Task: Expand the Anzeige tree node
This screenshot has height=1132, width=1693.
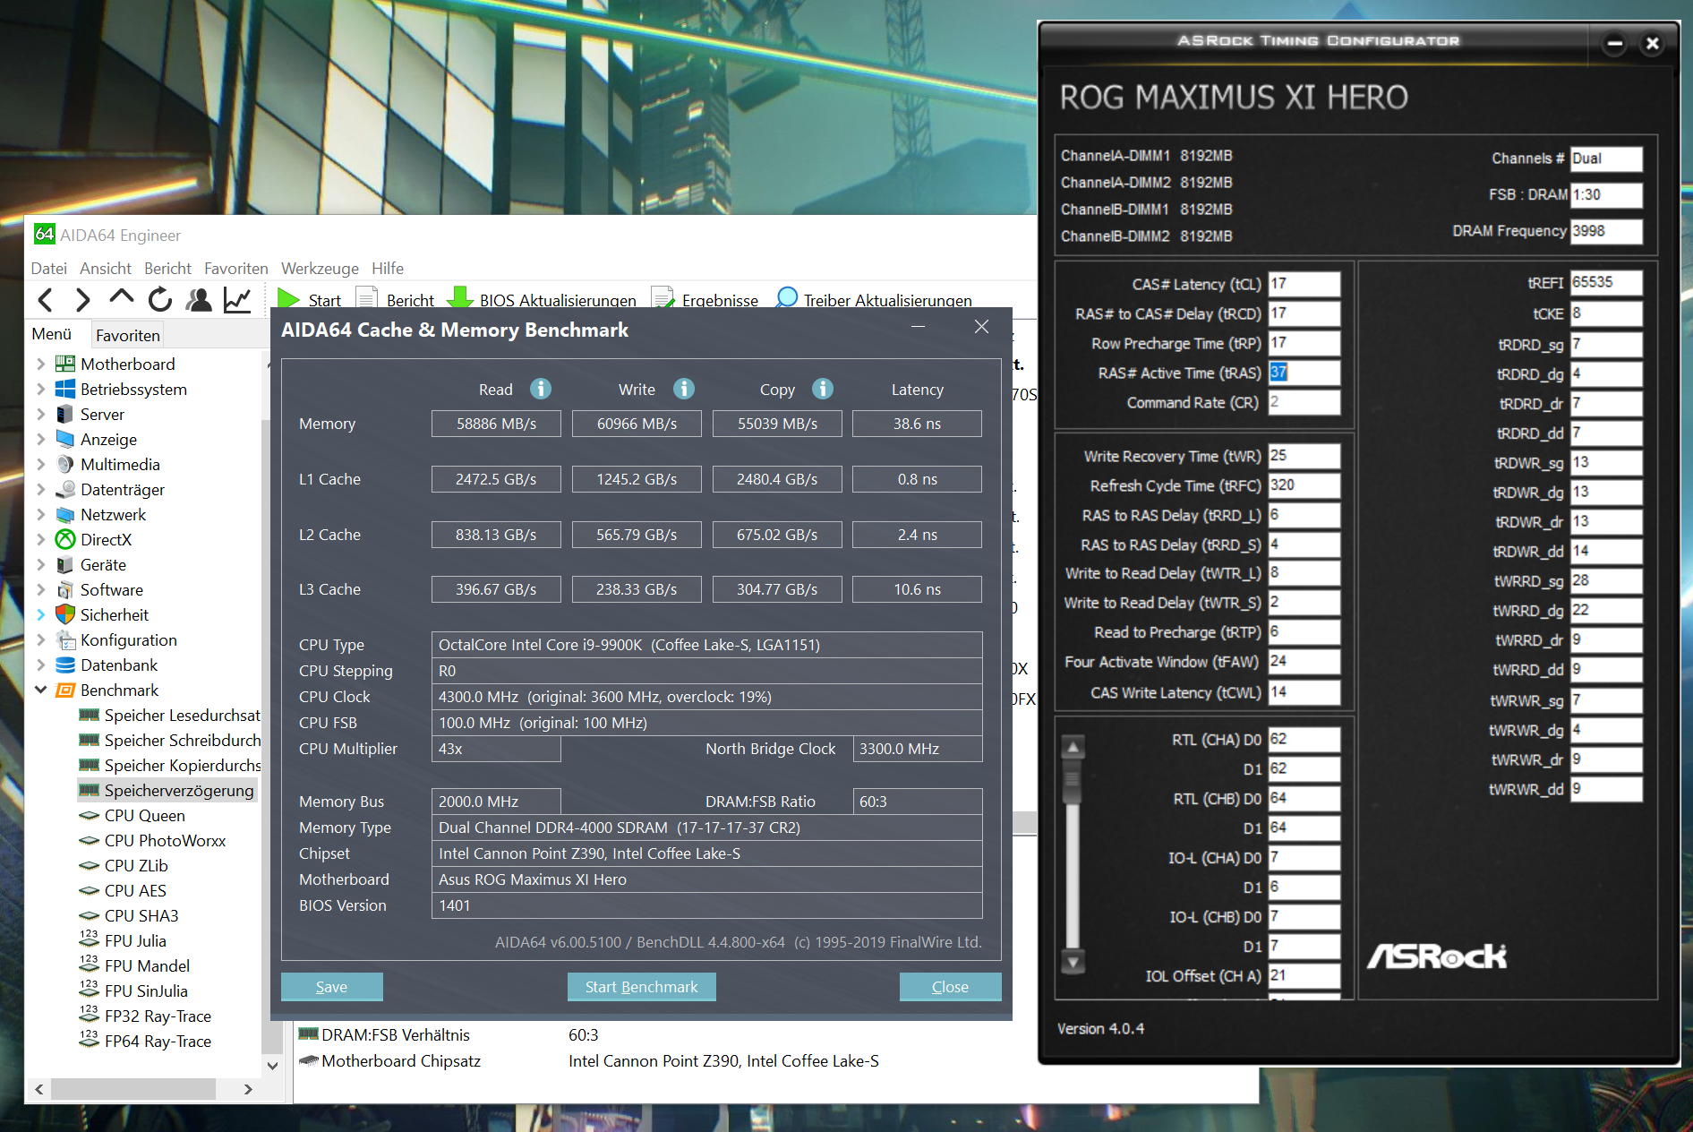Action: (40, 440)
